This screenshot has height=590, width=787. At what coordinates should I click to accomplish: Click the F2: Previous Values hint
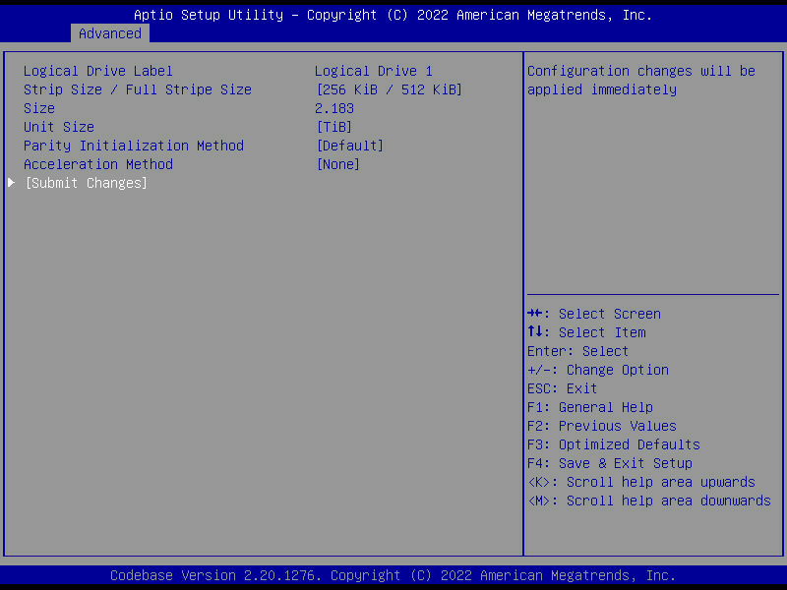coord(601,426)
